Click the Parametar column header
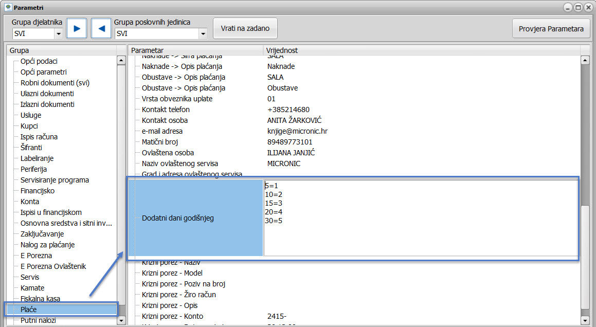Image resolution: width=596 pixels, height=327 pixels. point(195,50)
